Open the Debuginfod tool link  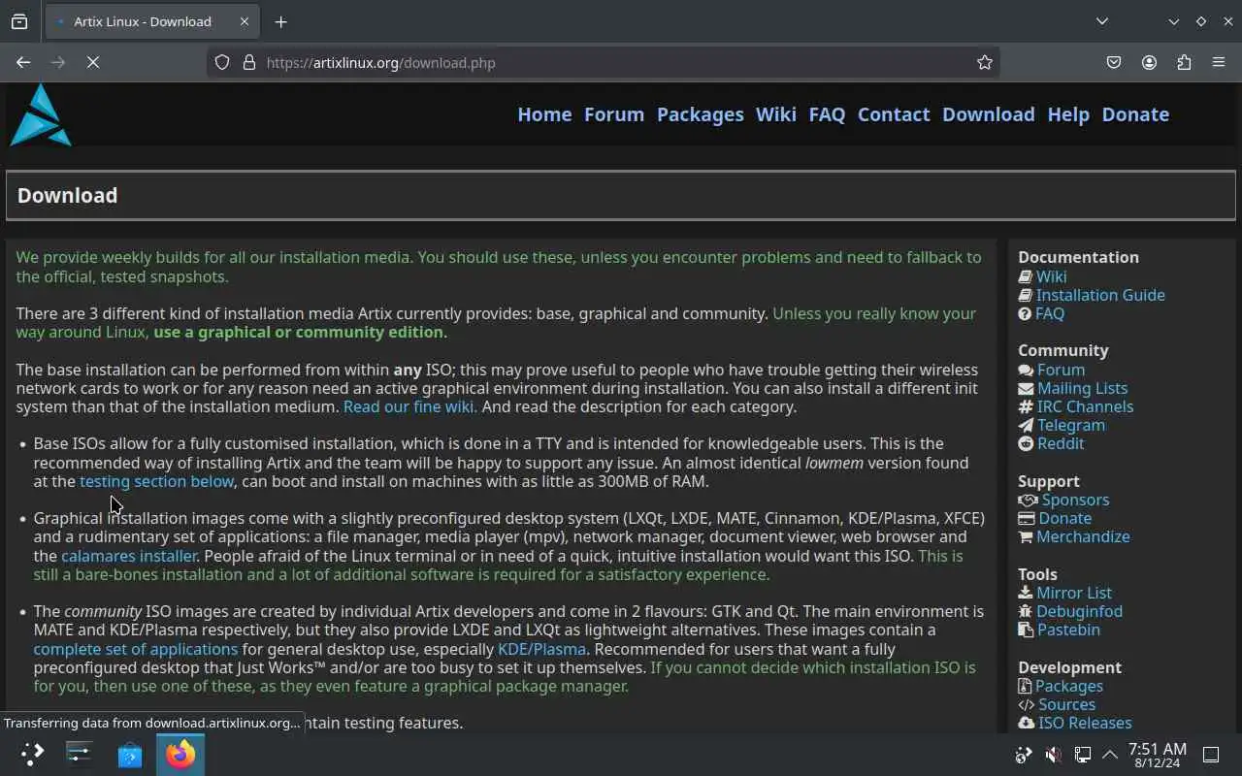point(1079,611)
